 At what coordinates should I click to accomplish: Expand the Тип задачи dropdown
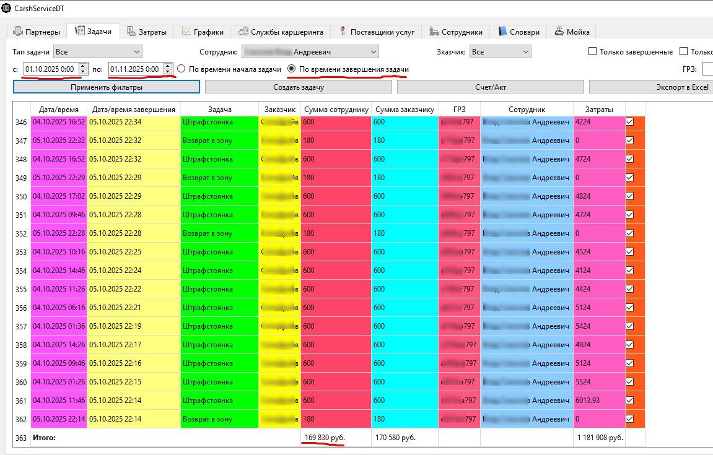point(98,52)
